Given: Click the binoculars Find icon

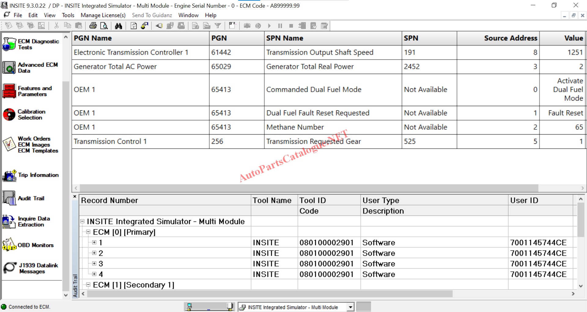Looking at the screenshot, I should coord(118,26).
